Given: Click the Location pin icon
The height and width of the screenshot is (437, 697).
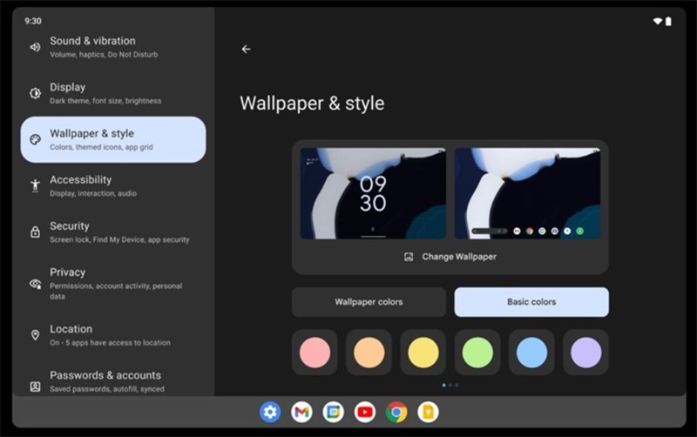Looking at the screenshot, I should tap(35, 335).
